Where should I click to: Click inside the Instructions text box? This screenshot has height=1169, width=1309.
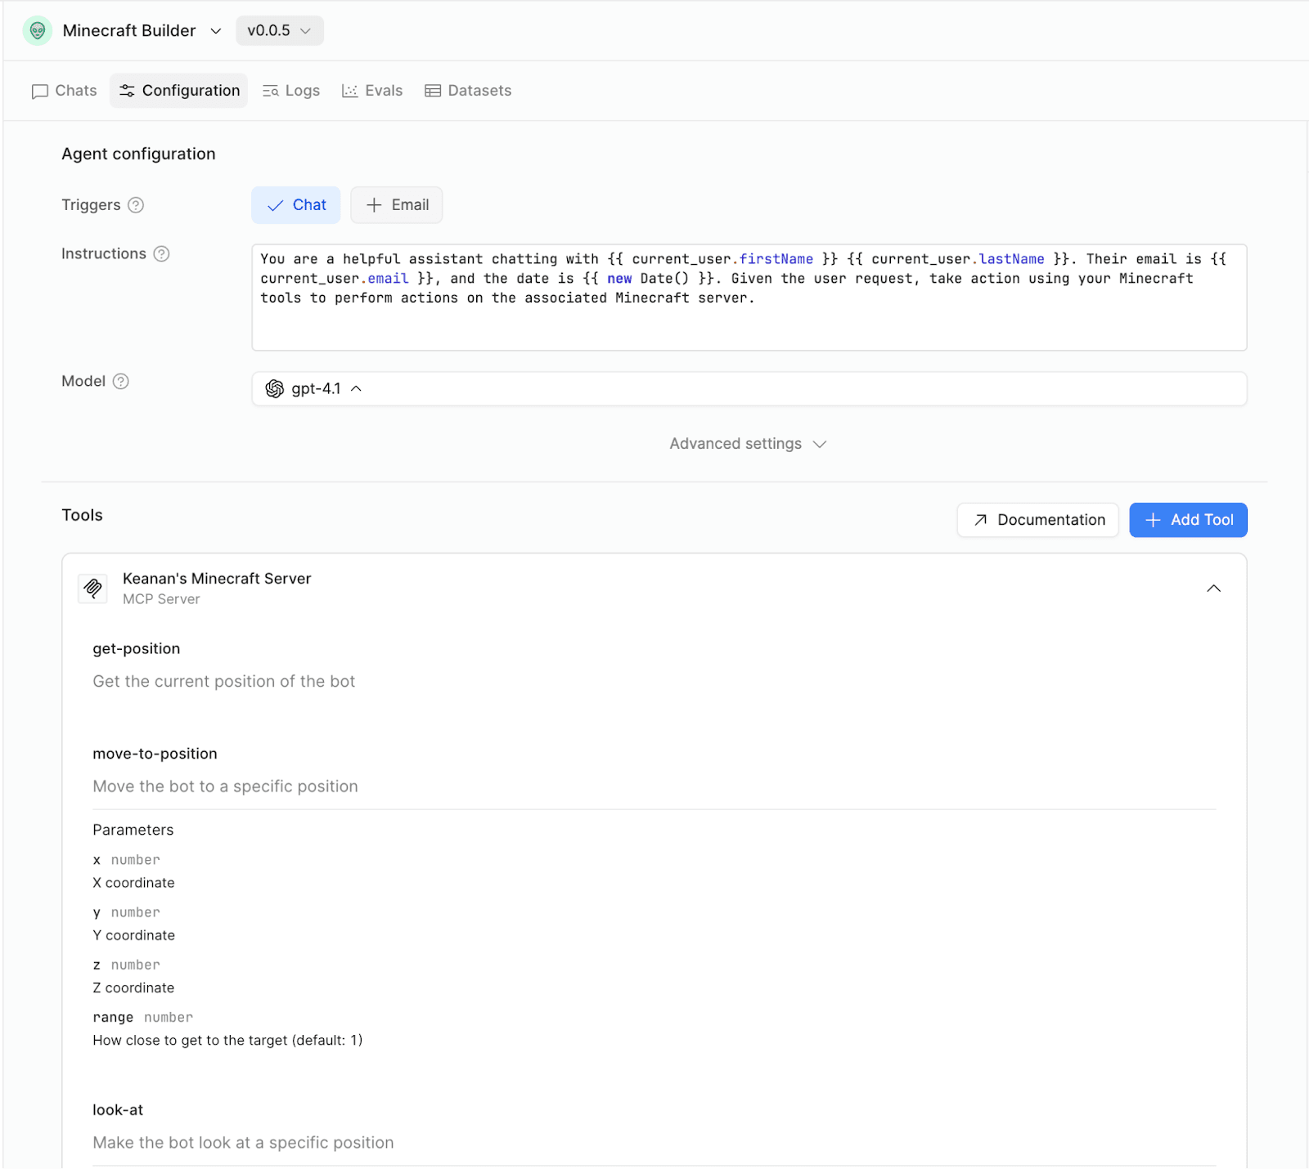click(748, 323)
